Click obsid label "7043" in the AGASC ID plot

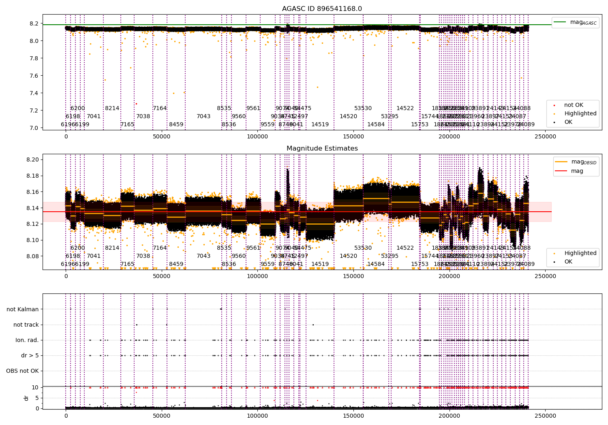(x=203, y=117)
